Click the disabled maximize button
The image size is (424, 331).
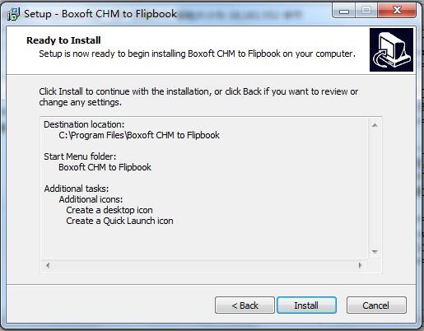coord(366,11)
